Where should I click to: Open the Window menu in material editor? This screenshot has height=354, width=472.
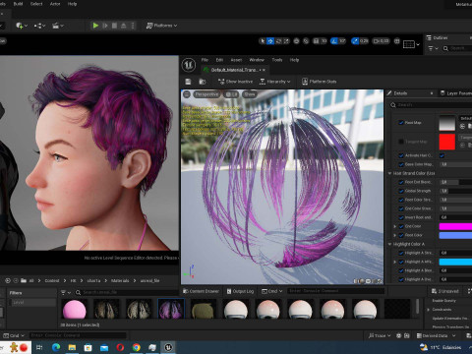pyautogui.click(x=257, y=60)
